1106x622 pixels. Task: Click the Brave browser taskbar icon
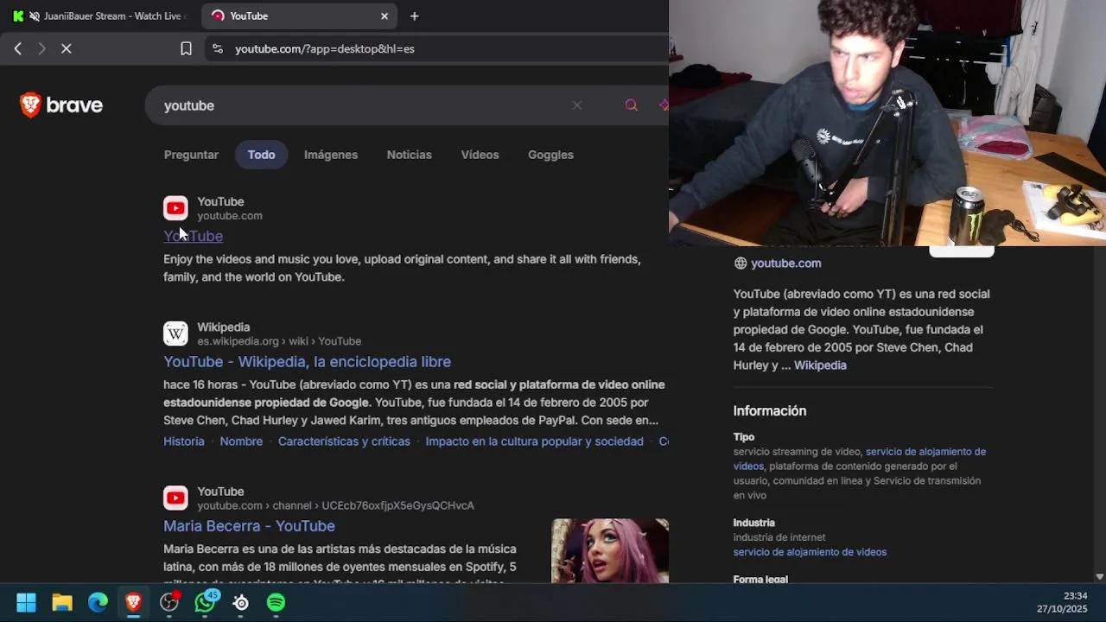[x=133, y=602]
